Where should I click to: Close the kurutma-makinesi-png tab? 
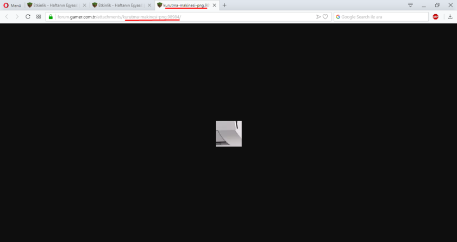(x=215, y=5)
